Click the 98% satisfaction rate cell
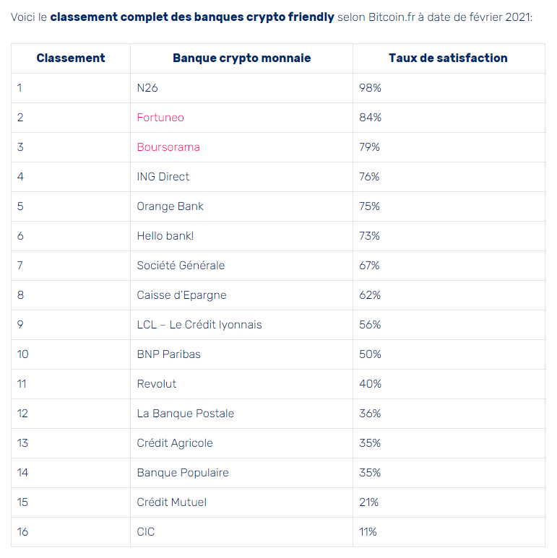 pos(370,88)
